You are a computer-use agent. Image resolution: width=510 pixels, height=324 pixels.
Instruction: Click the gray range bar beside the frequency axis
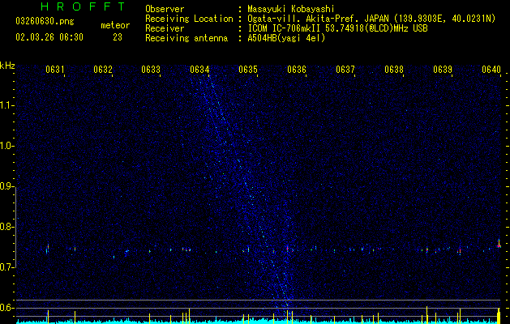pos(16,228)
